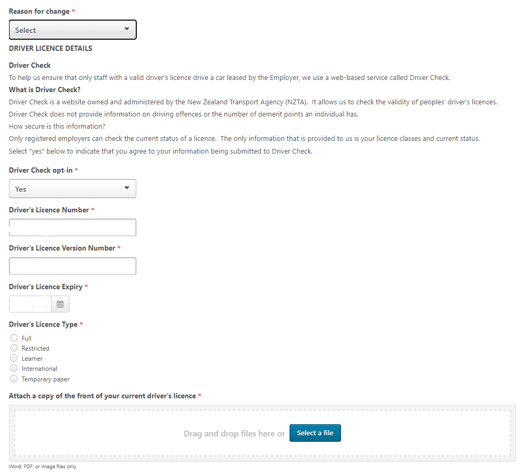The height and width of the screenshot is (473, 525).
Task: Click the Reason for change dropdown arrow
Action: (127, 29)
